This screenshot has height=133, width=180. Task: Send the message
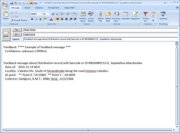coord(6,34)
